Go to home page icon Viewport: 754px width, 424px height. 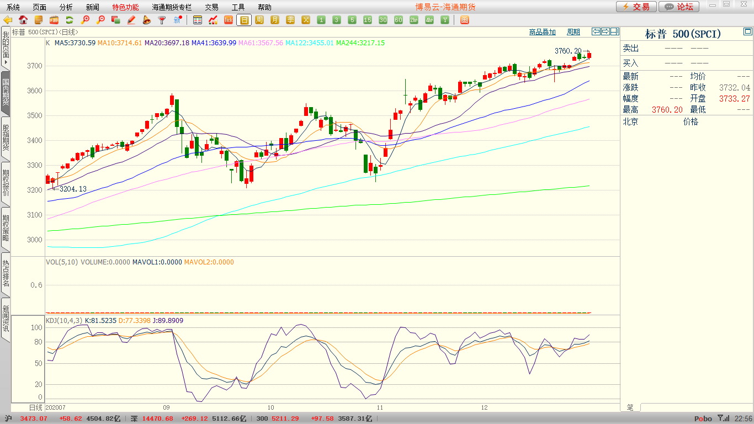coord(23,20)
